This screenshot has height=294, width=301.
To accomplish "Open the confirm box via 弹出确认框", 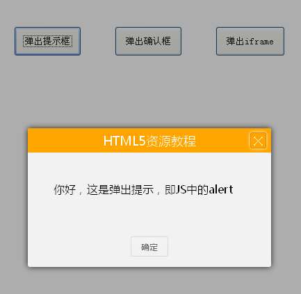I will point(148,41).
